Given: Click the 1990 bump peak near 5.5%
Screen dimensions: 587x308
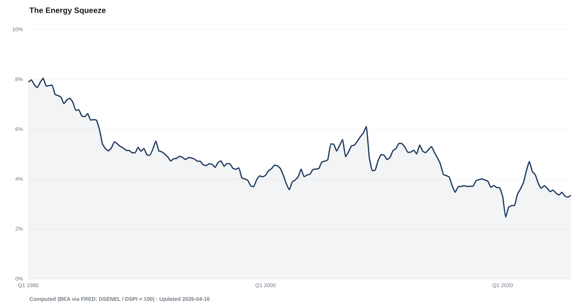Looking at the screenshot, I should pos(156,141).
